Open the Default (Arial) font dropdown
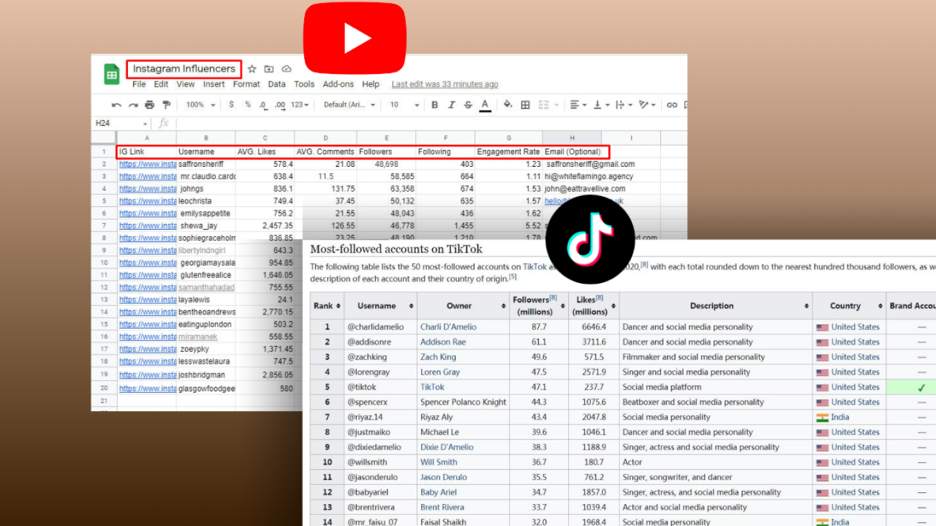Image resolution: width=936 pixels, height=526 pixels. (x=349, y=105)
